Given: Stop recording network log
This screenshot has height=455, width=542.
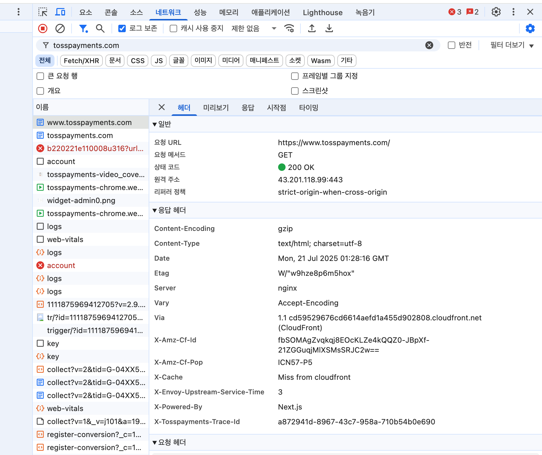Looking at the screenshot, I should point(43,28).
